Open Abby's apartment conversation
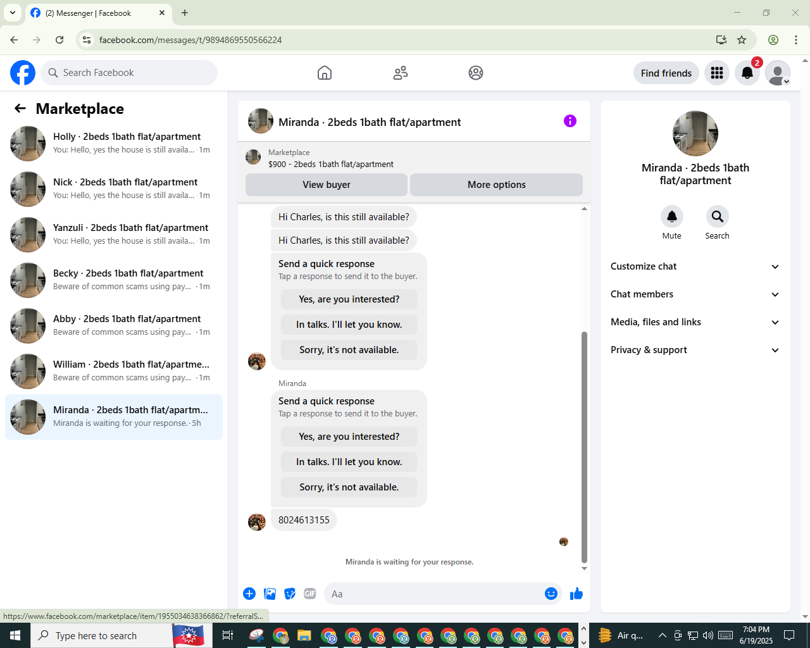The image size is (810, 648). (114, 326)
